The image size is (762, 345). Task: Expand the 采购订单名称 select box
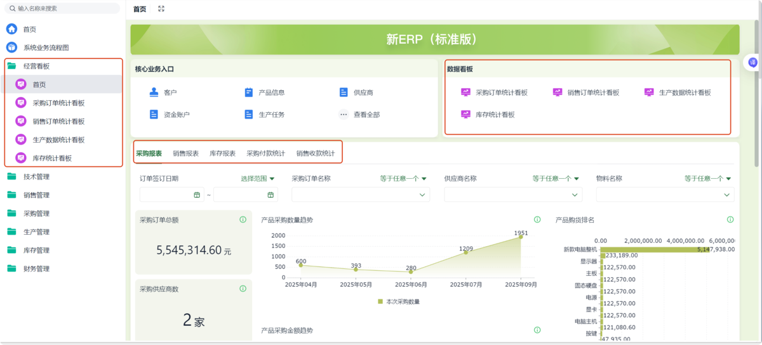pos(360,195)
